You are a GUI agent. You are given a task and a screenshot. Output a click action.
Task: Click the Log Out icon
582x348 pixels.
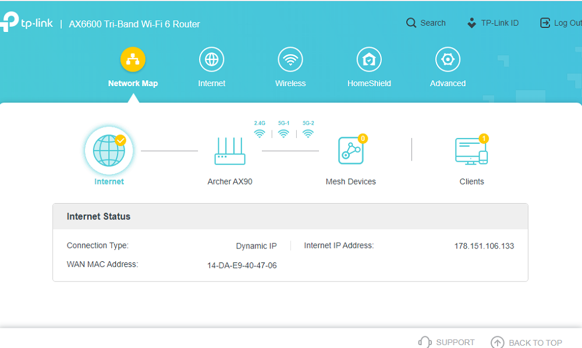pyautogui.click(x=545, y=23)
